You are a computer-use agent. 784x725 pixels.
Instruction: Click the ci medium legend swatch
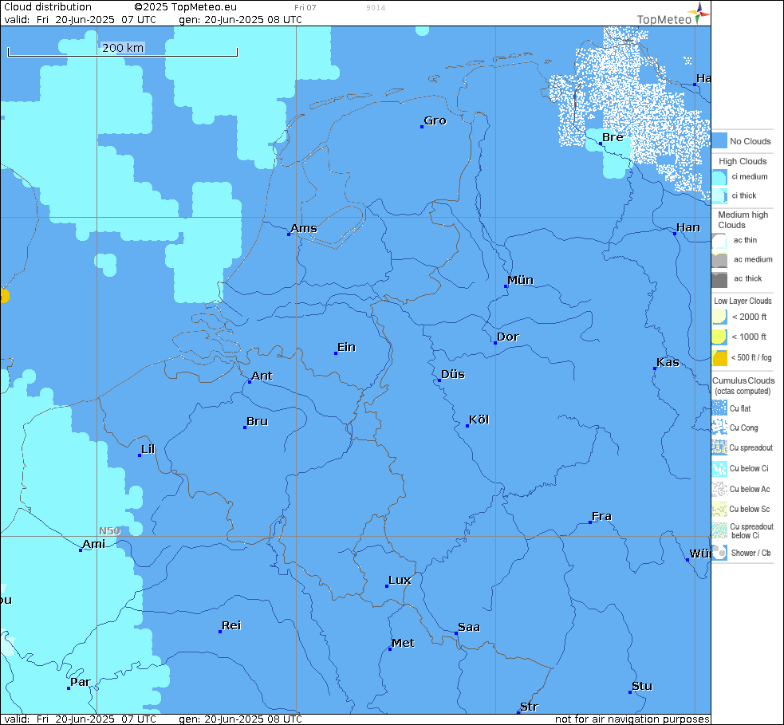coord(719,177)
